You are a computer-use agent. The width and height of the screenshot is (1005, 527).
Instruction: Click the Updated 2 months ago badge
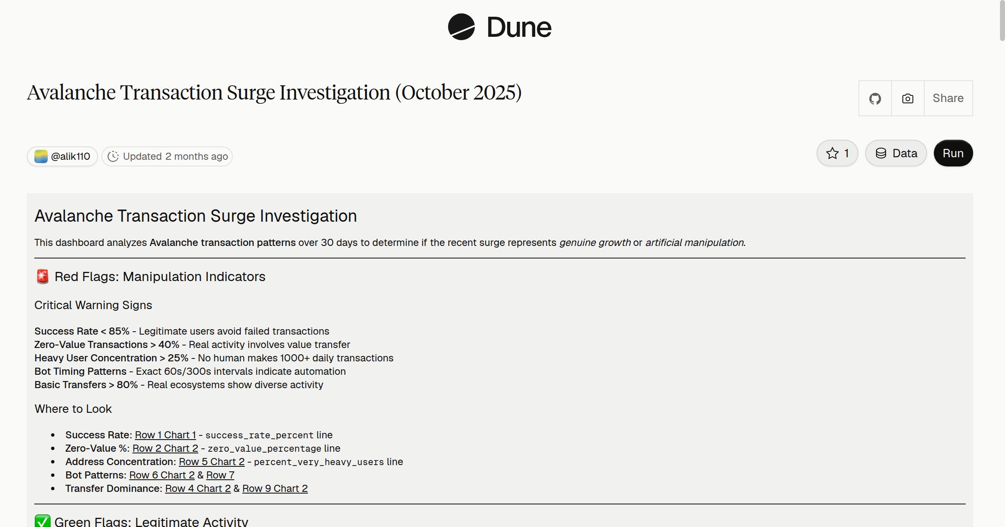(x=167, y=156)
